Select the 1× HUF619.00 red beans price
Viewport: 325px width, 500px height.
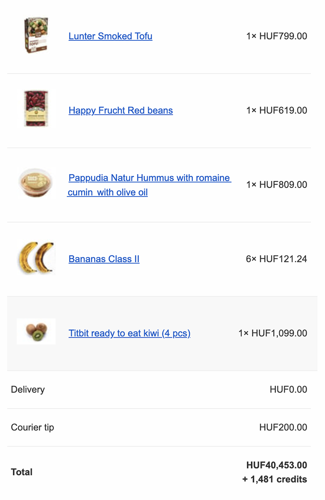click(277, 111)
